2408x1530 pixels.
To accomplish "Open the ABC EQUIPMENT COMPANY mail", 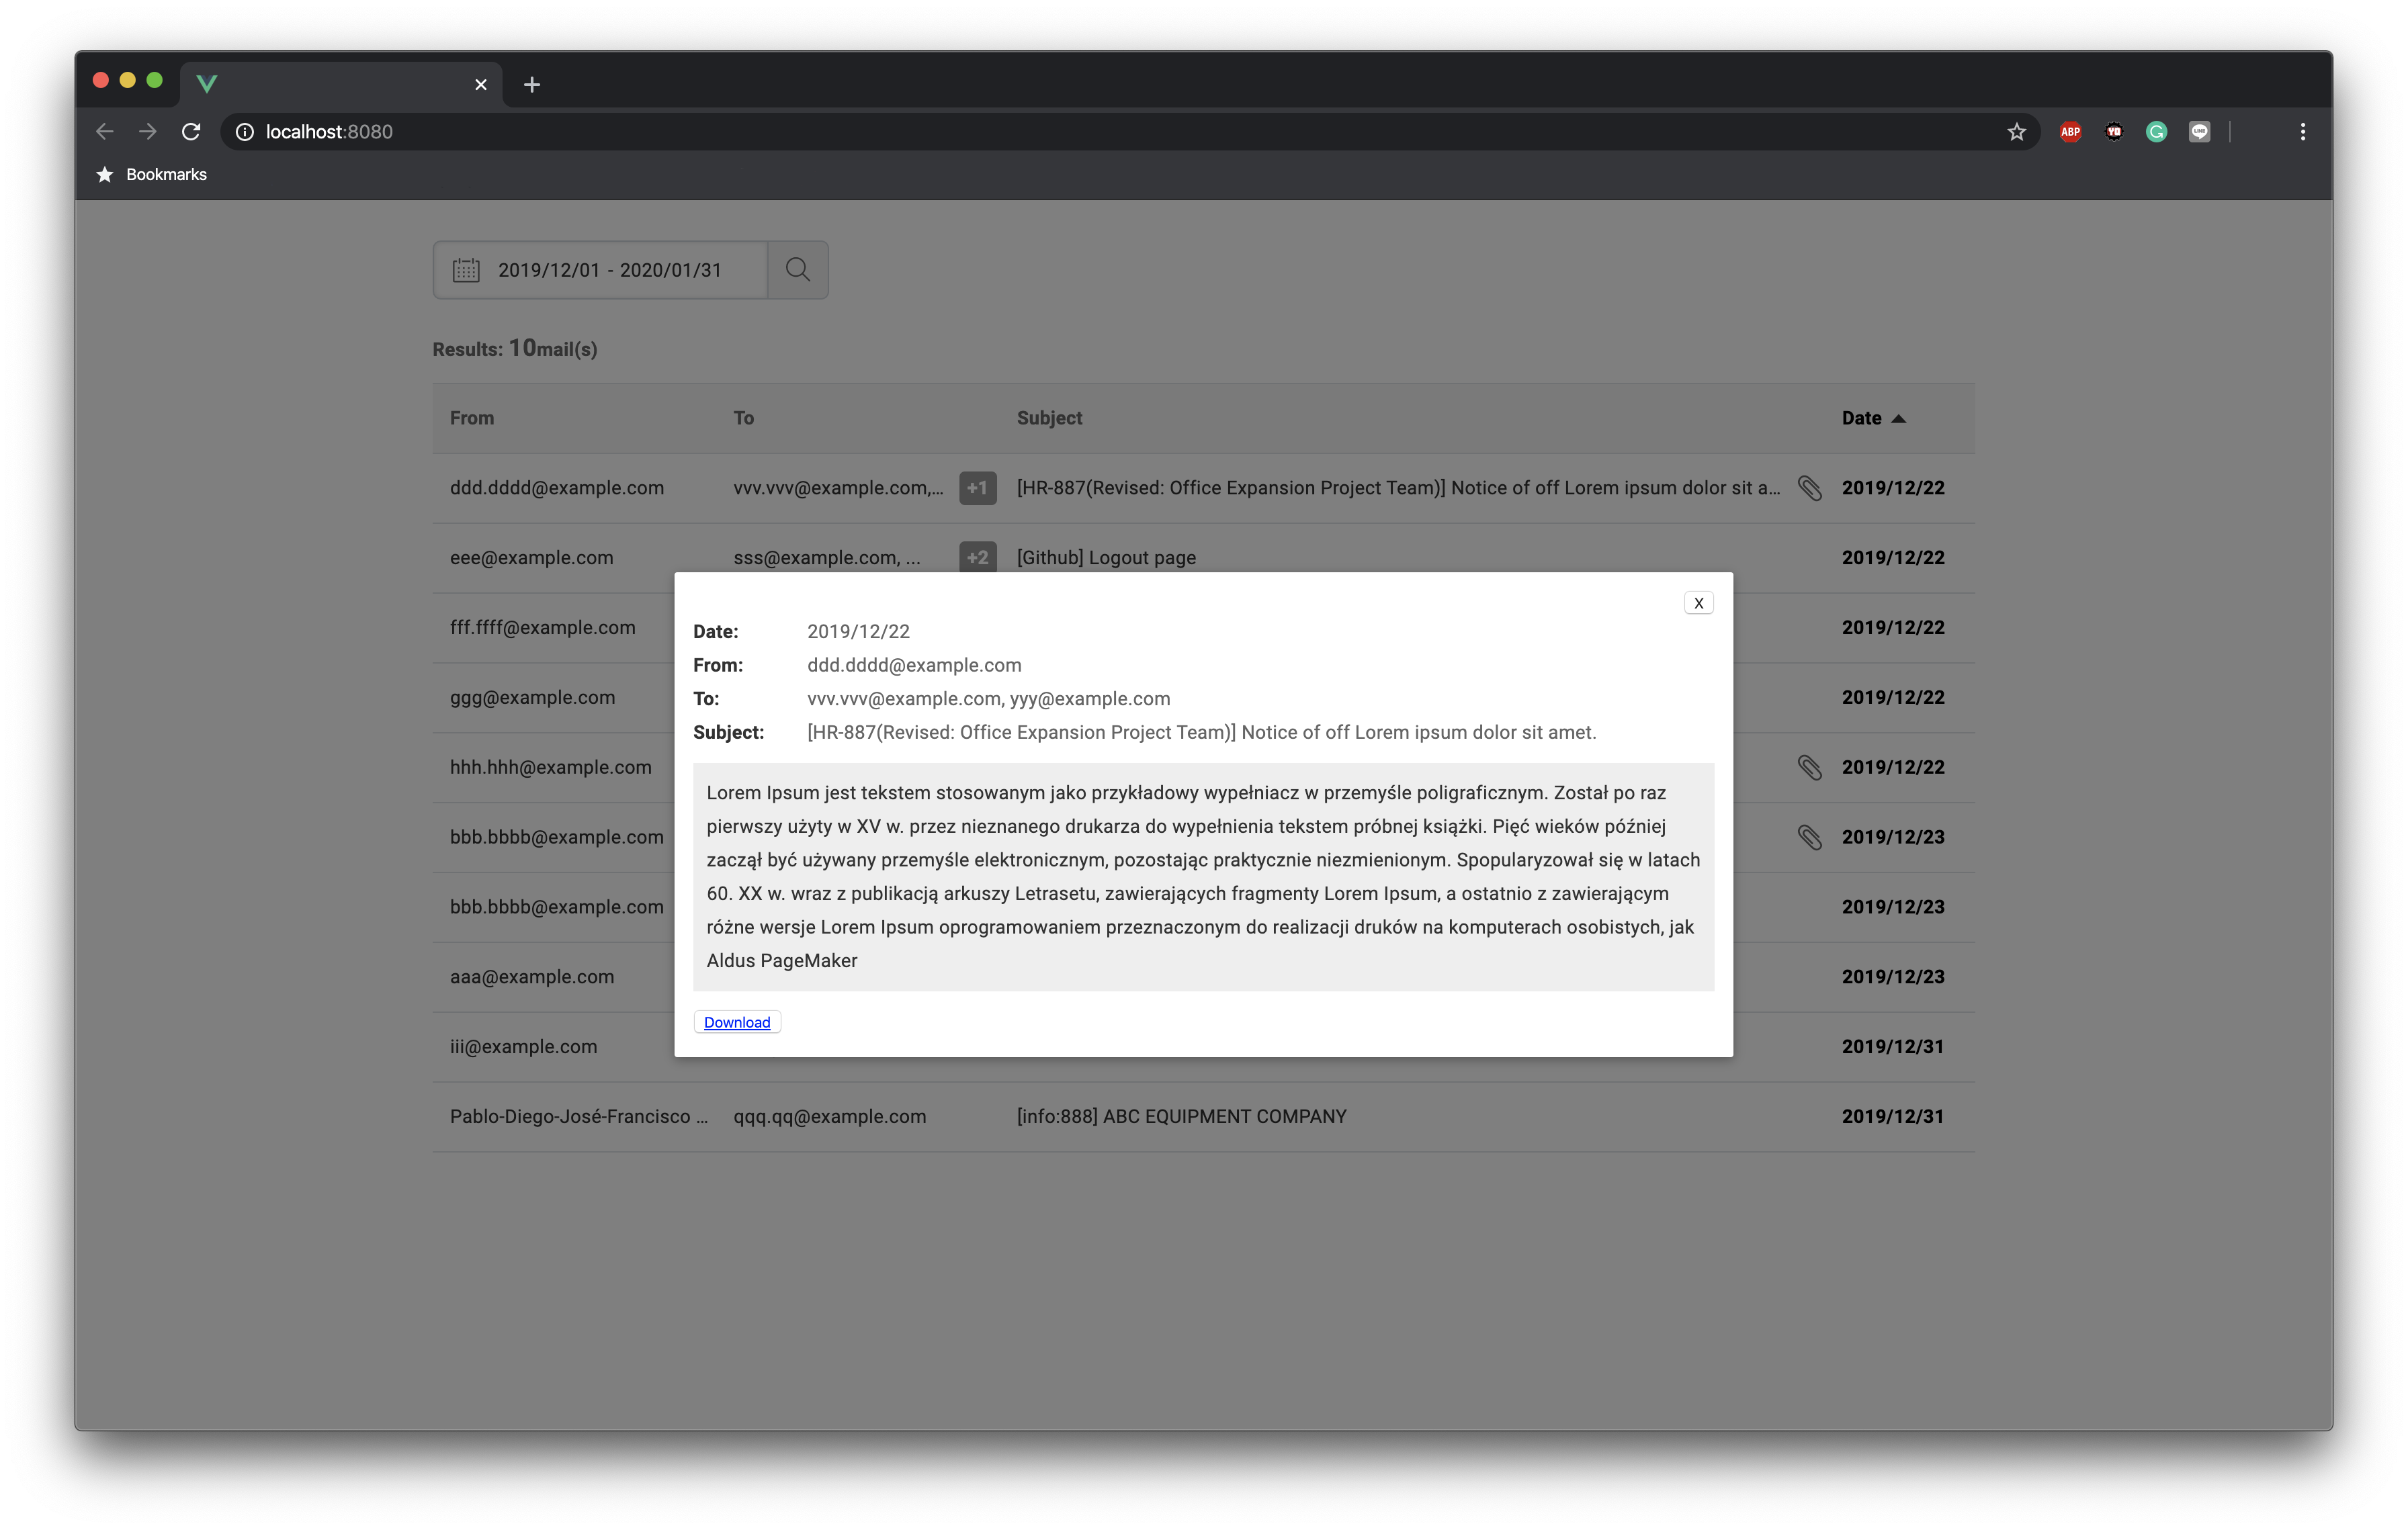I will point(1181,1116).
